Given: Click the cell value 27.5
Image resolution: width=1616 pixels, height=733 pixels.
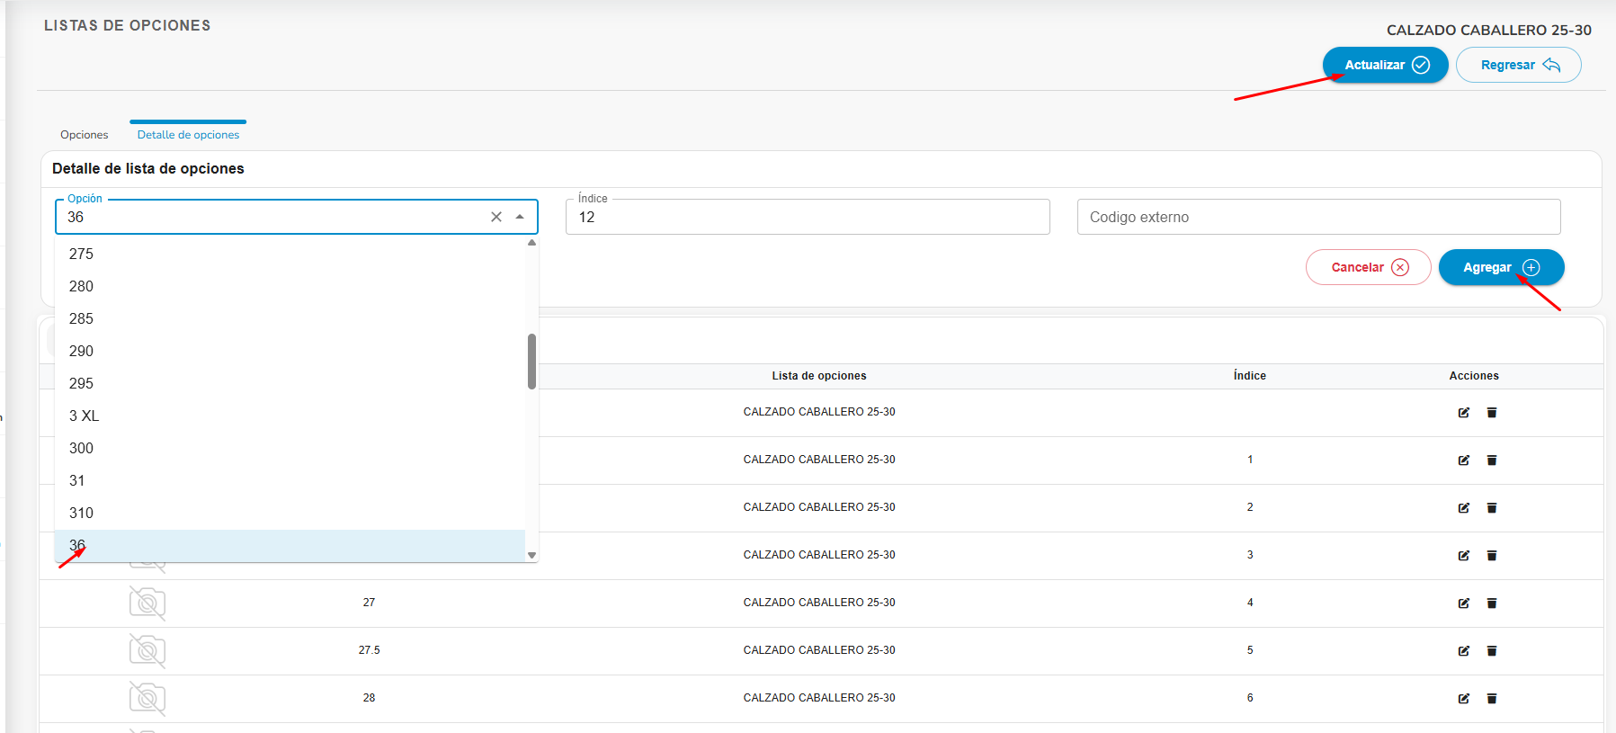Looking at the screenshot, I should click(x=369, y=650).
